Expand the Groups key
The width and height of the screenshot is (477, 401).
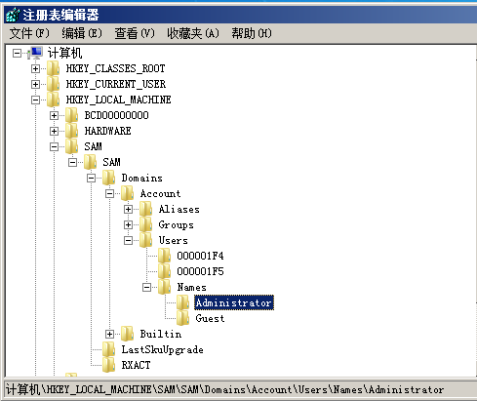(128, 224)
